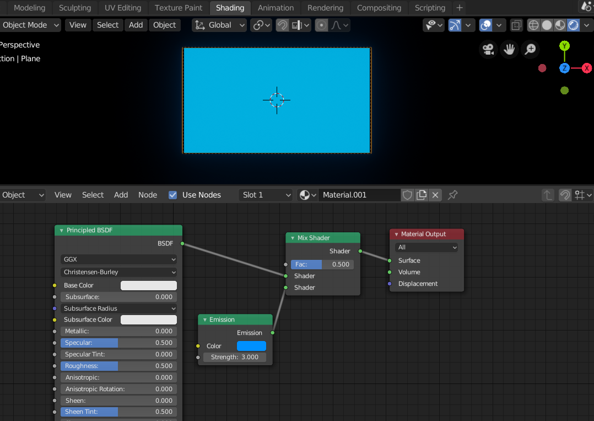This screenshot has width=594, height=421.
Task: Click the Material.001 name field
Action: [359, 195]
